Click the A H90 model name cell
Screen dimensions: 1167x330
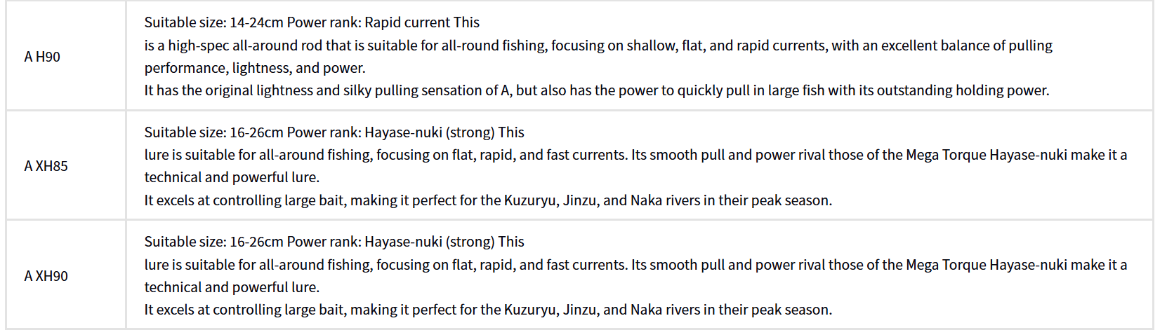(42, 57)
